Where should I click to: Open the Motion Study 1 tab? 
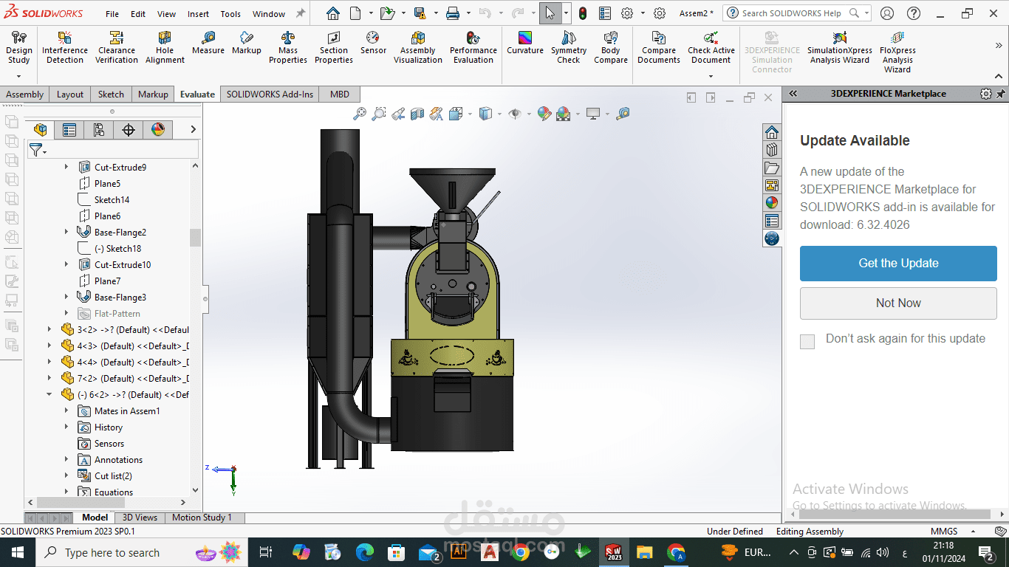202,518
